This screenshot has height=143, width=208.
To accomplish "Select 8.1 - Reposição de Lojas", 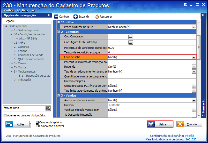I will (34, 76).
